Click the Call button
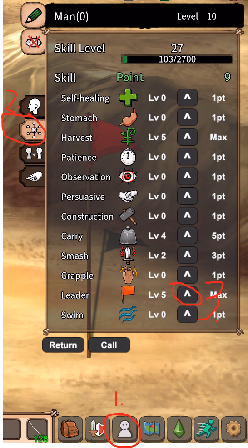248x448 pixels. point(109,345)
